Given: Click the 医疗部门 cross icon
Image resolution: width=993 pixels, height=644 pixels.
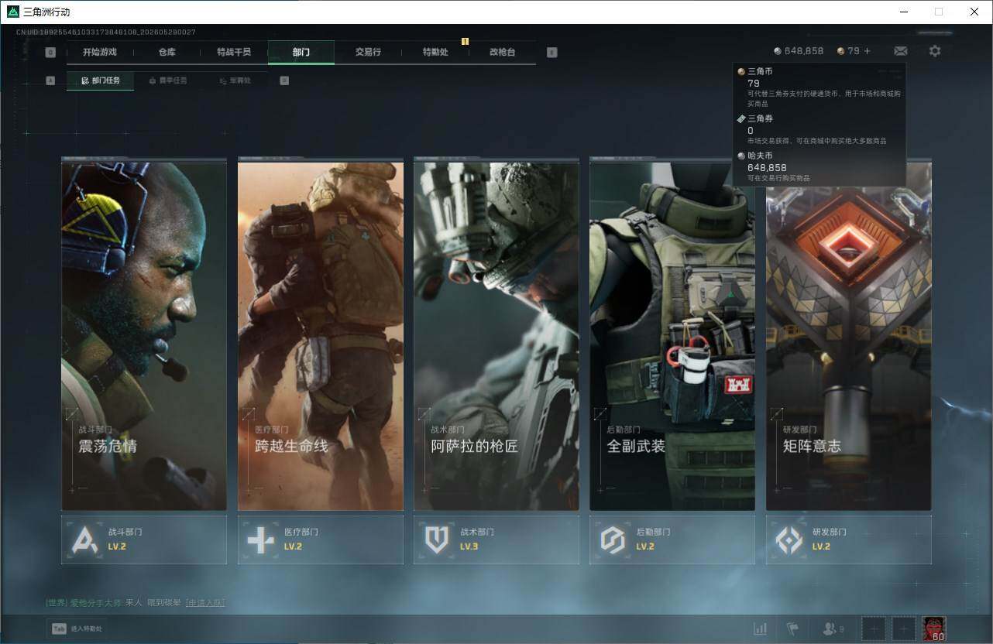Looking at the screenshot, I should (260, 540).
